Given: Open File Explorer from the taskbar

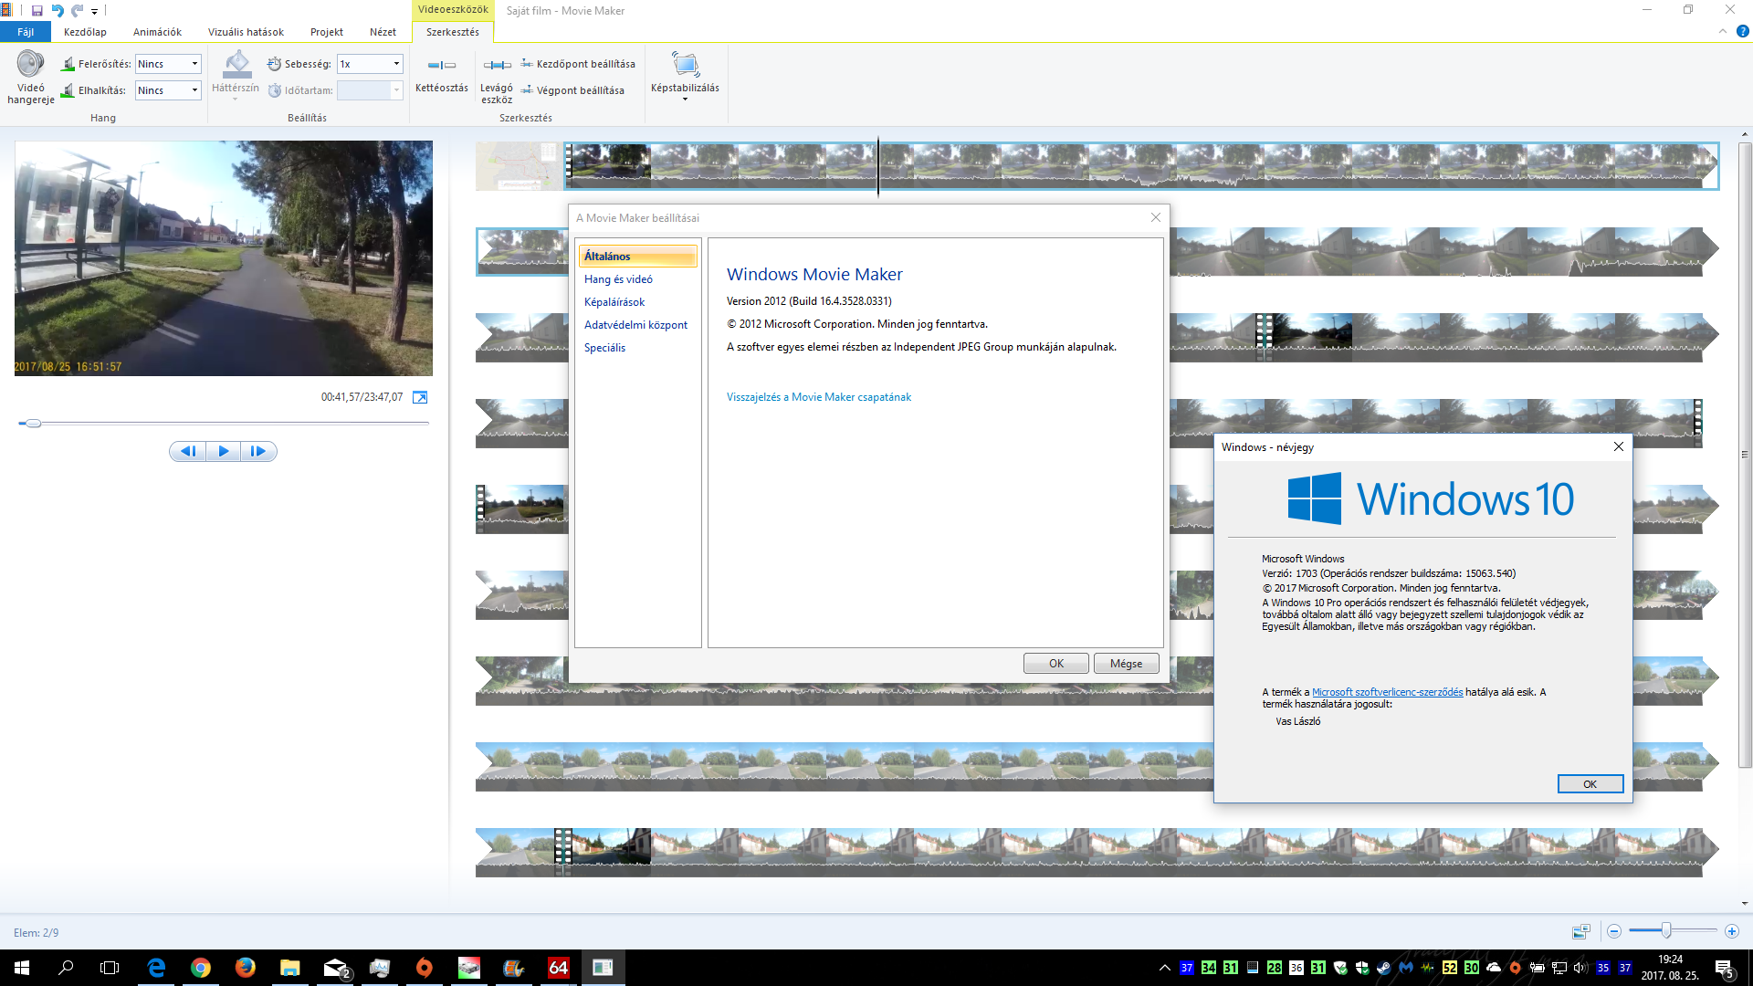Looking at the screenshot, I should pyautogui.click(x=289, y=968).
